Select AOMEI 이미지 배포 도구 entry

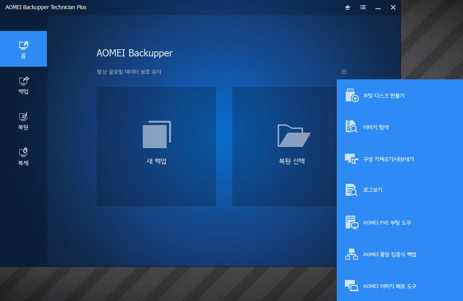pyautogui.click(x=389, y=286)
